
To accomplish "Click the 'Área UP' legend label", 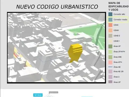I will tap(117, 46).
